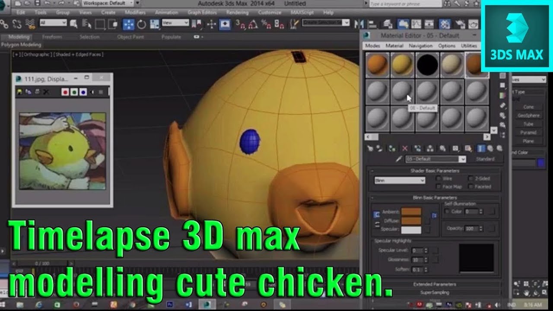Click Edit Named Selection Sets icon

pos(295,24)
